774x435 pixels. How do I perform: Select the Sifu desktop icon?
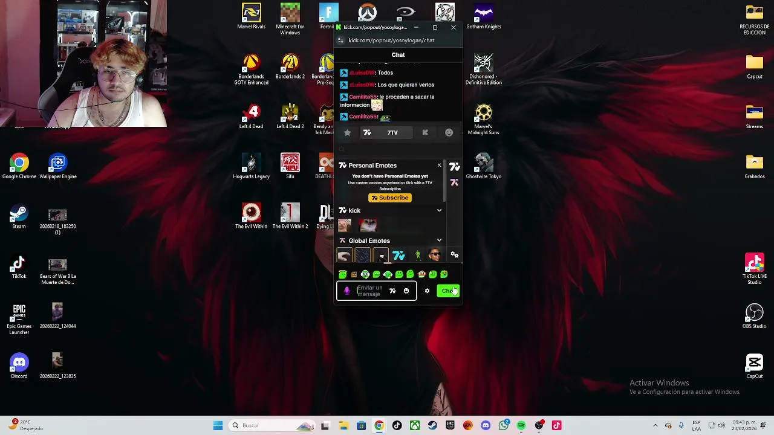click(290, 166)
